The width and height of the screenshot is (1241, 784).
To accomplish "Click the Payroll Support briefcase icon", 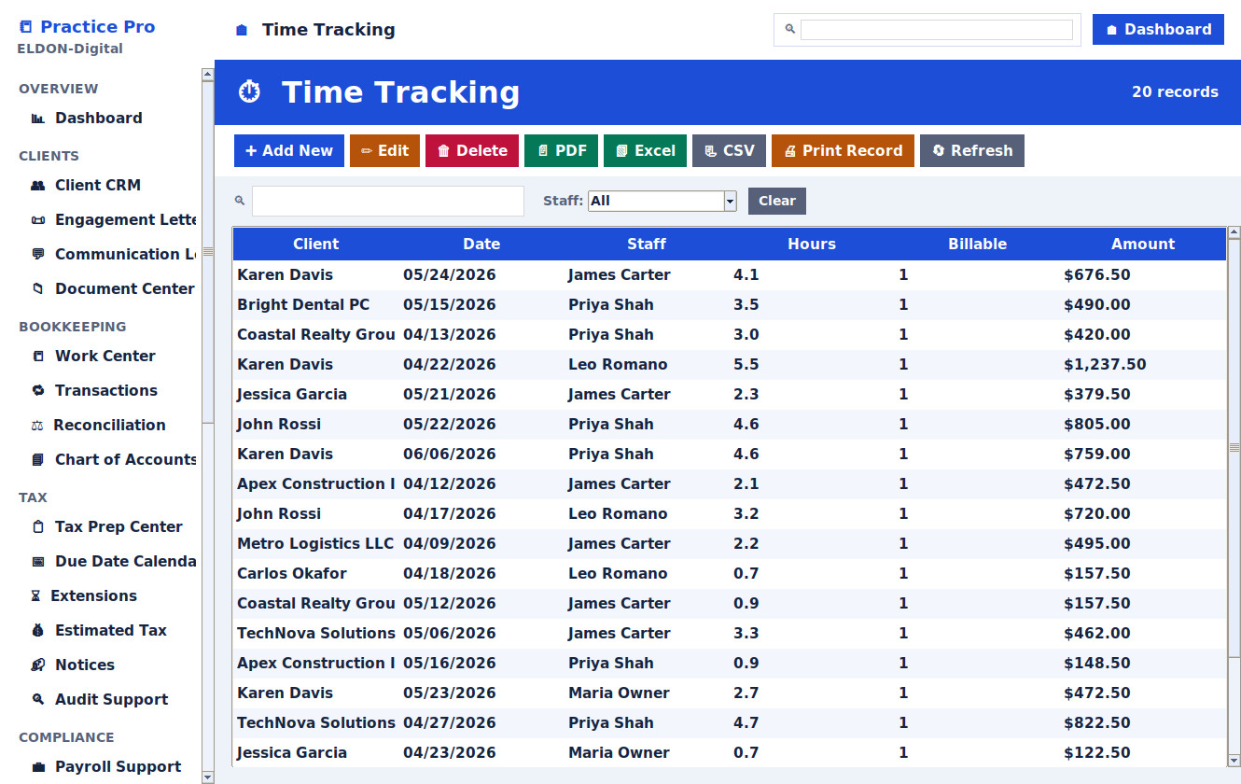I will click(38, 767).
